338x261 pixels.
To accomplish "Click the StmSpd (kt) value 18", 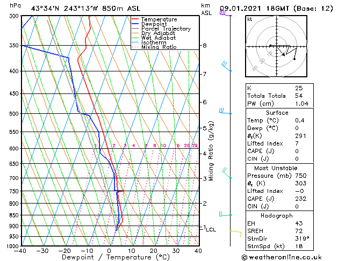I will [299, 246].
